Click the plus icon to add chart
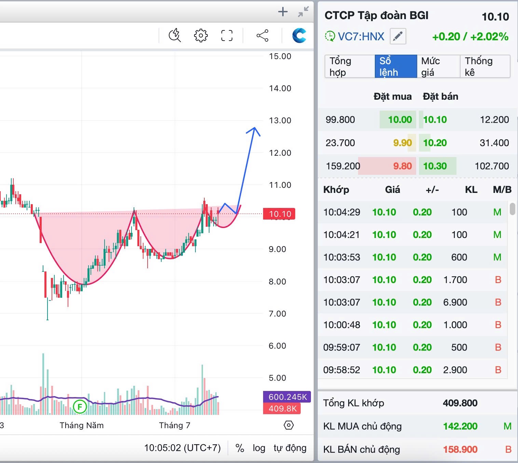The image size is (518, 463). coord(283,12)
